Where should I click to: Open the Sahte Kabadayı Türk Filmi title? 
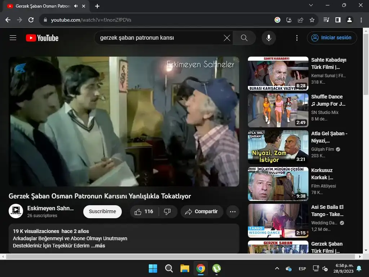point(329,63)
